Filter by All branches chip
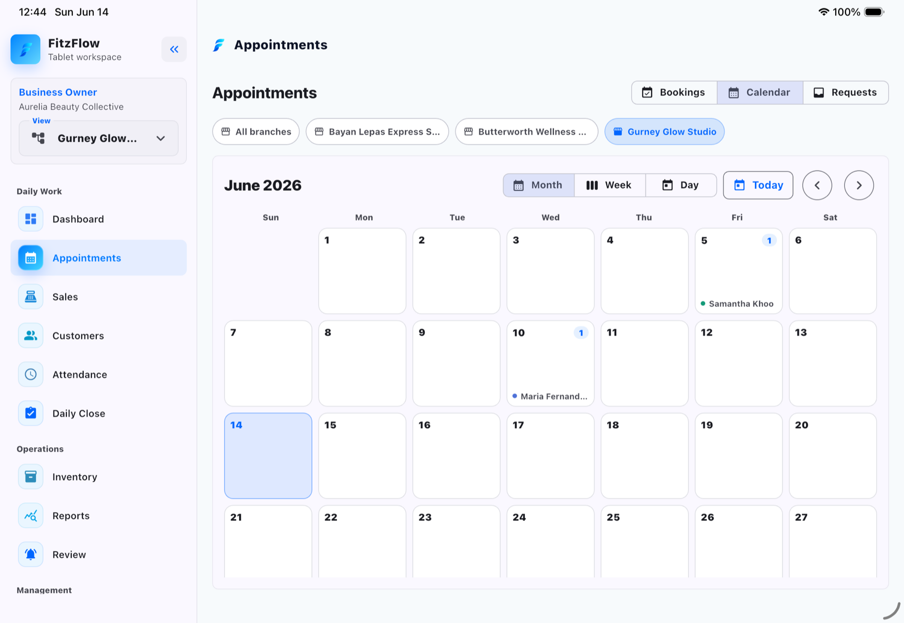The height and width of the screenshot is (623, 904). 256,132
